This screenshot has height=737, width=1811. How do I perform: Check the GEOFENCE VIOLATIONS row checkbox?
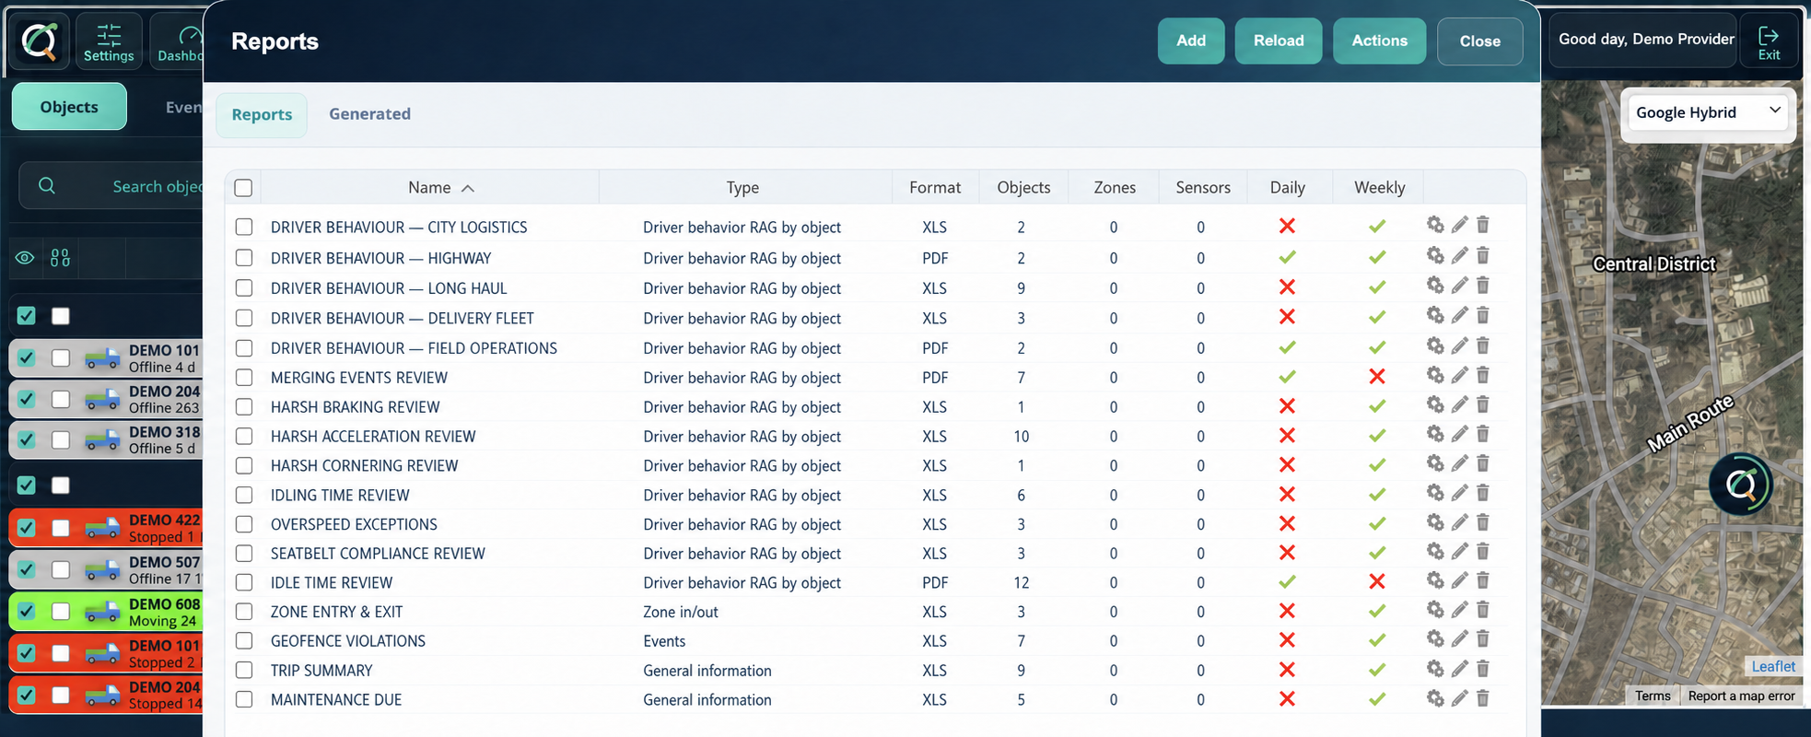(244, 641)
